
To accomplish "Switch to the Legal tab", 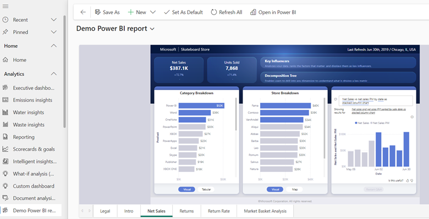I will pyautogui.click(x=105, y=211).
